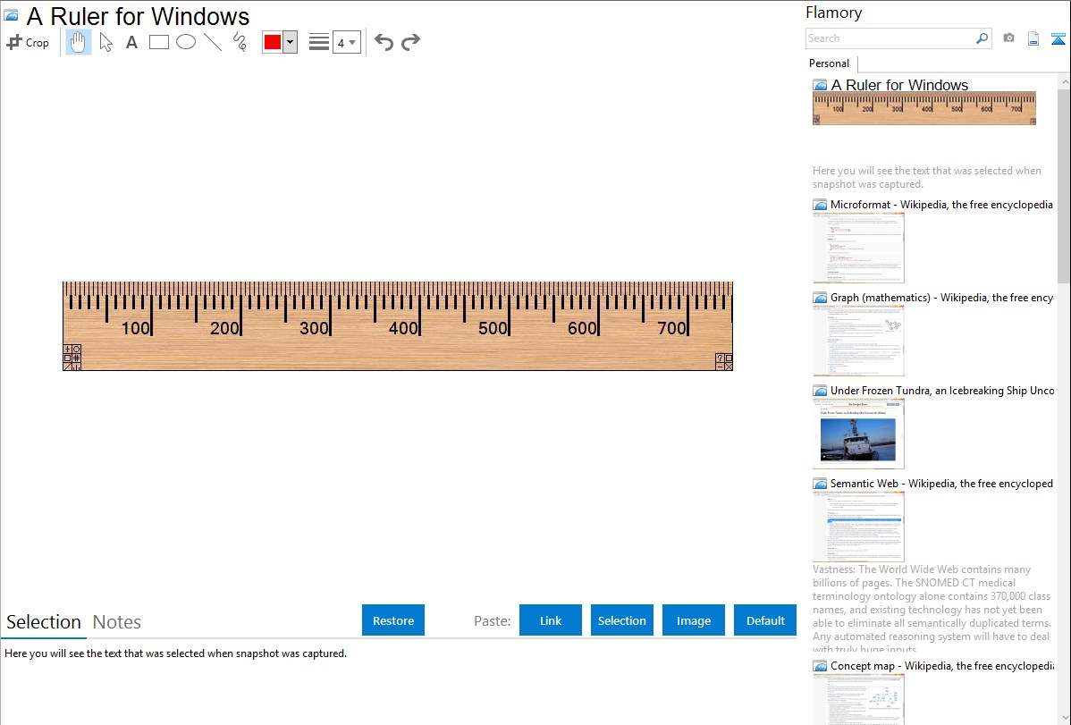The image size is (1071, 725).
Task: Select the freehand scribble tool
Action: click(x=240, y=42)
